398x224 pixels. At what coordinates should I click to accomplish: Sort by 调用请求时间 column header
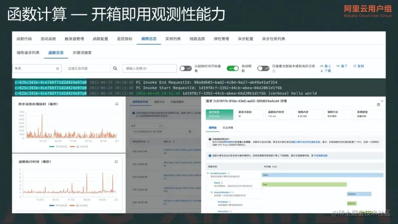click(141, 141)
